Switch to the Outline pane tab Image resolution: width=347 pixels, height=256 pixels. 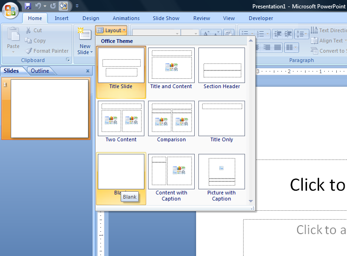tap(40, 71)
